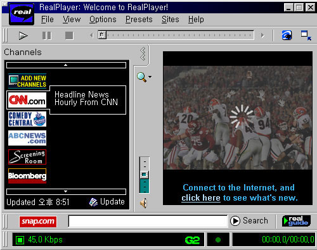Stop playback with the square stop icon
The image size is (317, 250).
click(69, 35)
